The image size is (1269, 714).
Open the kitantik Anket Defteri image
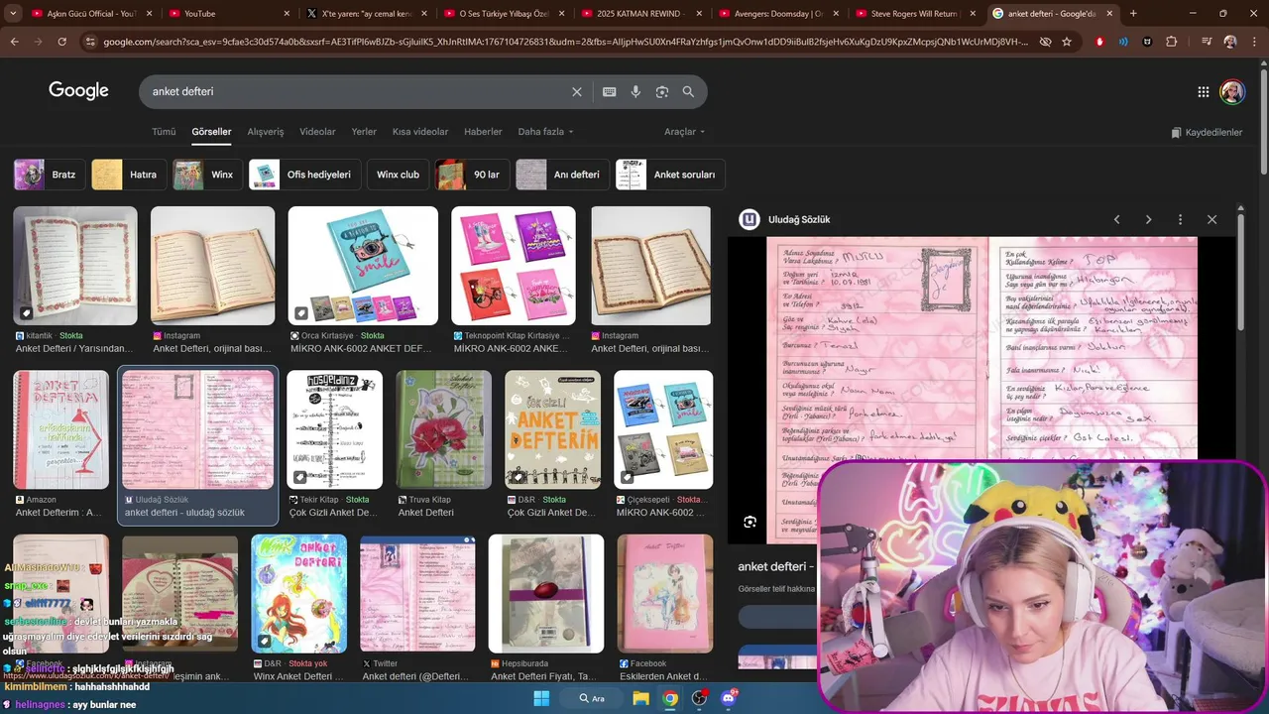(x=75, y=266)
